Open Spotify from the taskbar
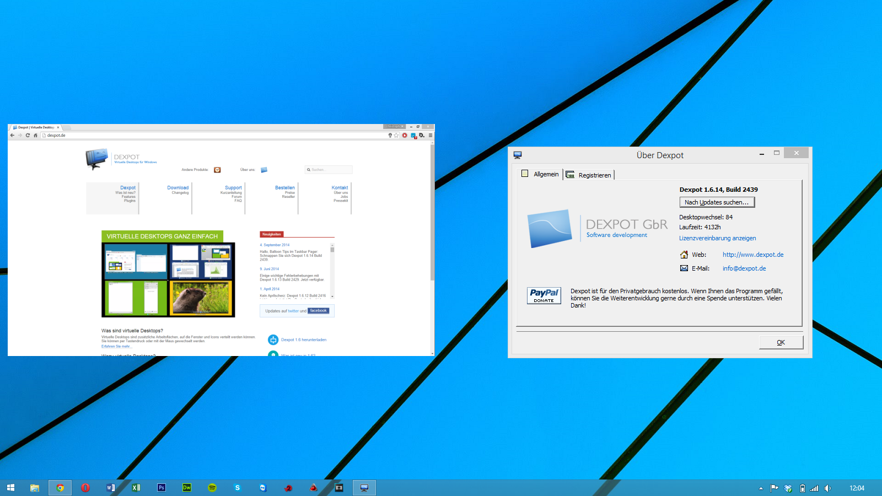The image size is (882, 496). pos(212,488)
